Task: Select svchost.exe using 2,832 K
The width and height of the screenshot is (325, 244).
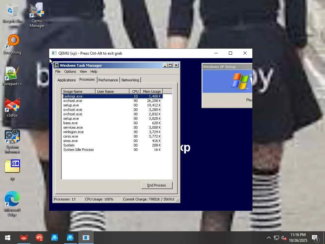Action: [113, 114]
